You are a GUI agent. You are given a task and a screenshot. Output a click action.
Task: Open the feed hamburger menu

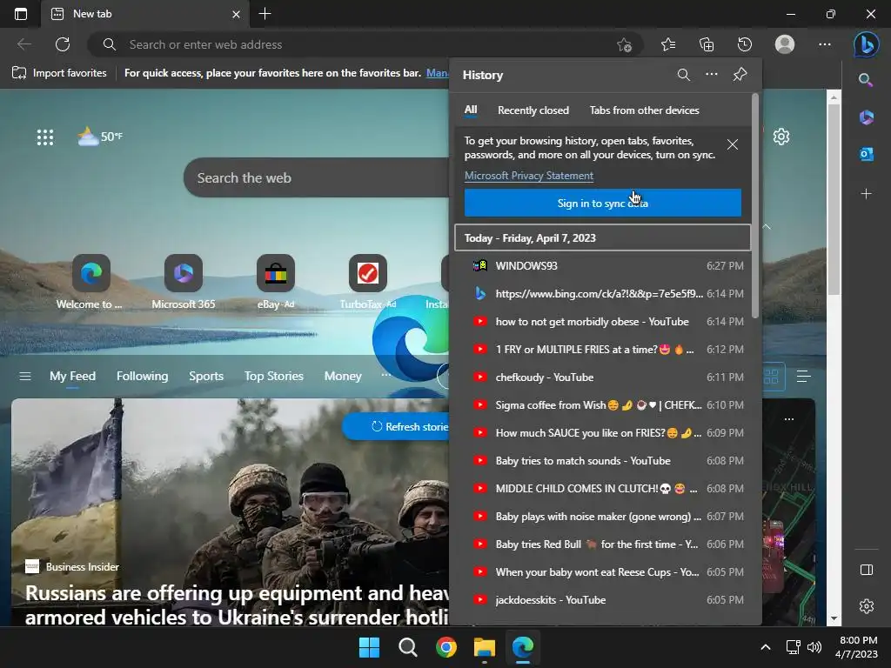25,376
